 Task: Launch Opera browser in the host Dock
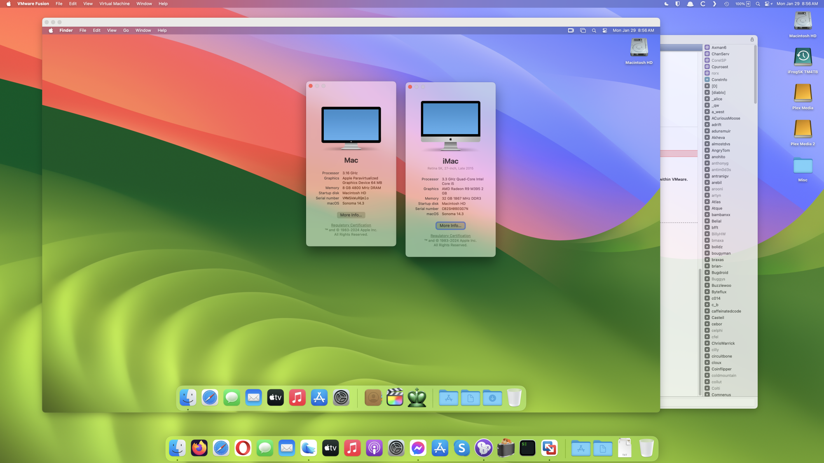point(243,448)
